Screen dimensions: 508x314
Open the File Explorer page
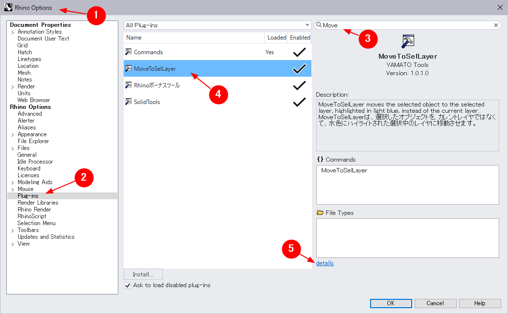click(33, 141)
